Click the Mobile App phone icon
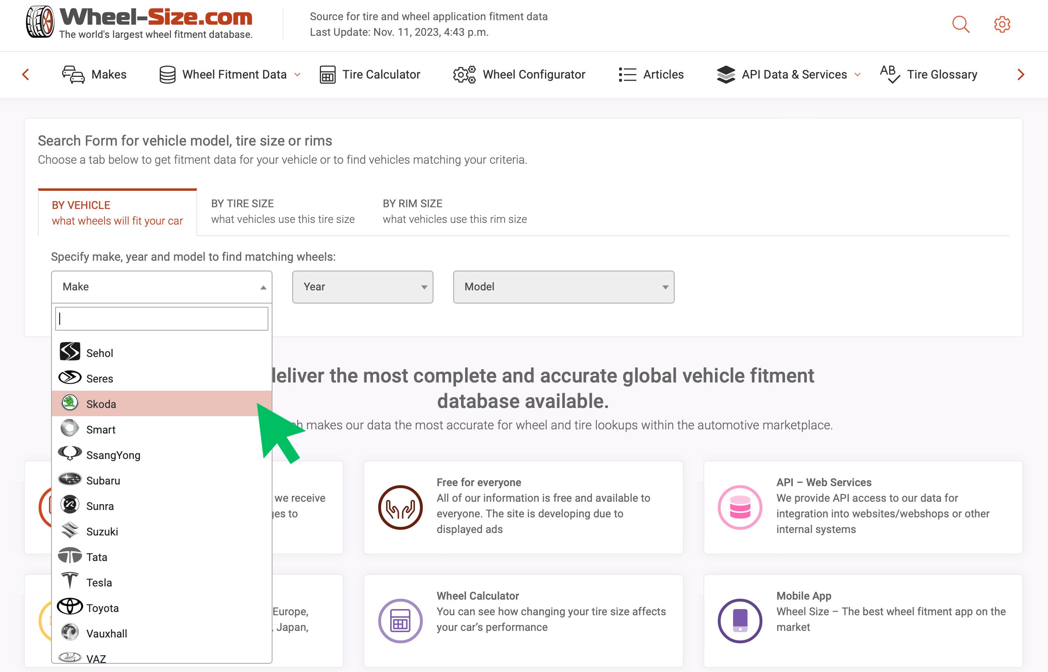Screen dimensions: 1048x672 (x=740, y=621)
